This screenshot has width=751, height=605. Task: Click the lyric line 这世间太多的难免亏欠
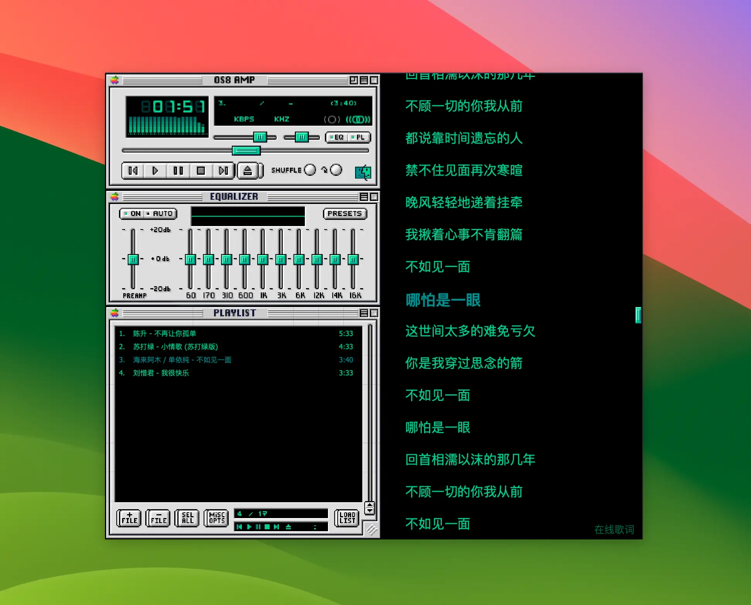point(470,331)
